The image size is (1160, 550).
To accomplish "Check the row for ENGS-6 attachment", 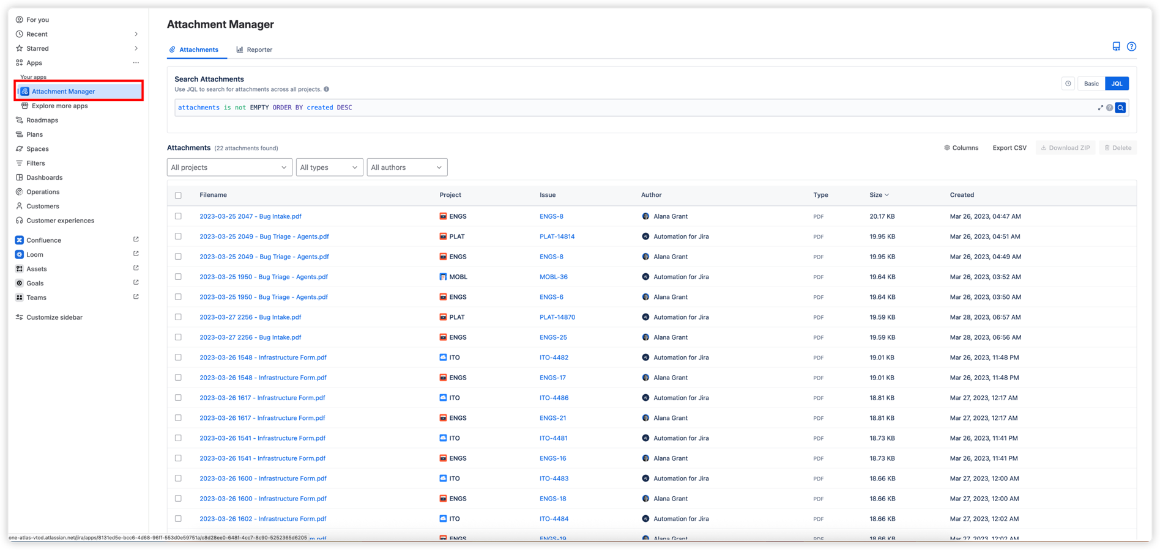I will [x=178, y=297].
